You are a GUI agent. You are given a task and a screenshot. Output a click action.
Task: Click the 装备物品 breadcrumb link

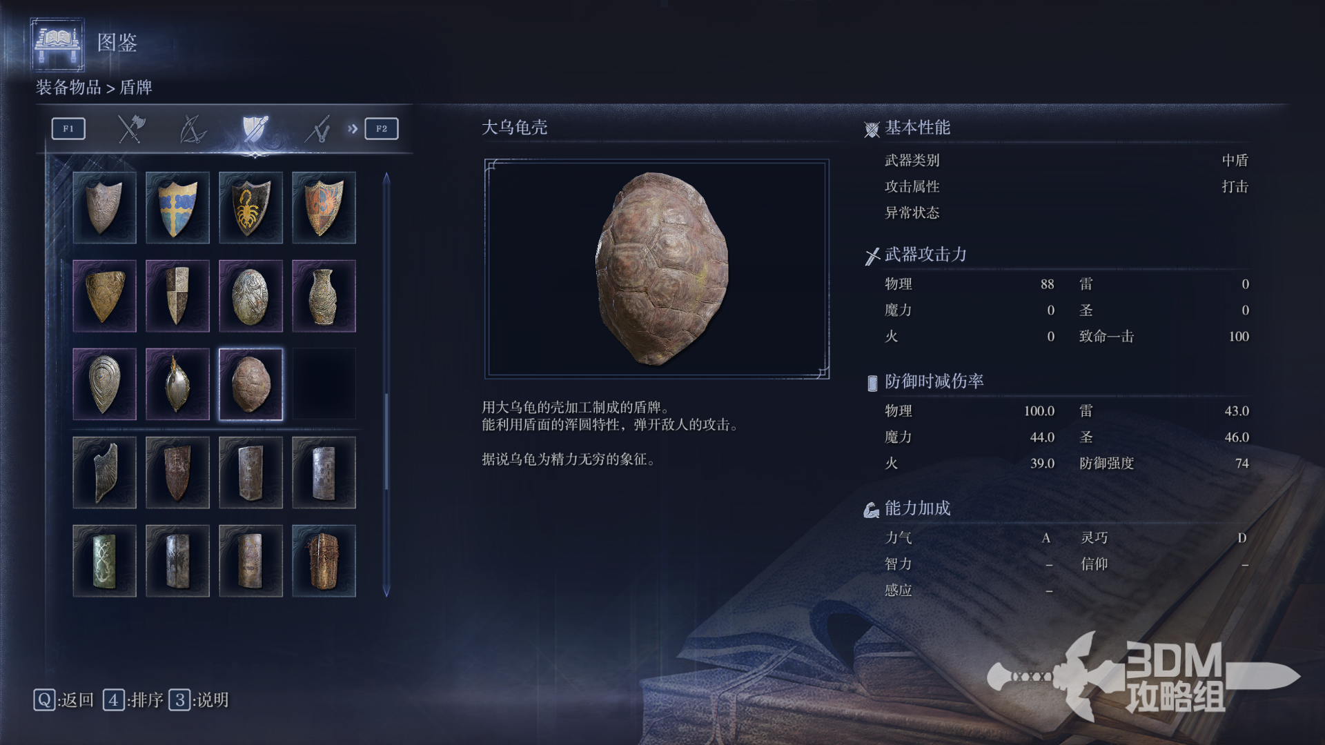[x=68, y=88]
